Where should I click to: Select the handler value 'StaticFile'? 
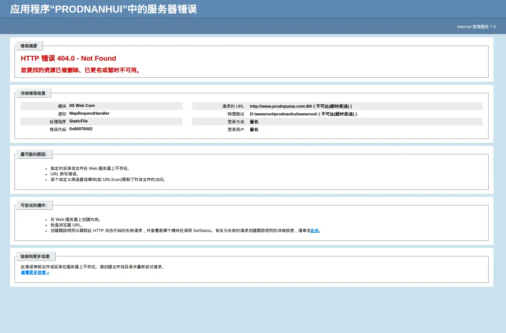click(x=79, y=121)
